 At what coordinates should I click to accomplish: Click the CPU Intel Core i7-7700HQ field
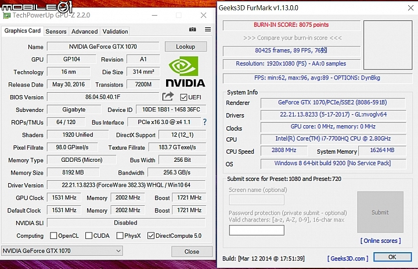pyautogui.click(x=333, y=139)
